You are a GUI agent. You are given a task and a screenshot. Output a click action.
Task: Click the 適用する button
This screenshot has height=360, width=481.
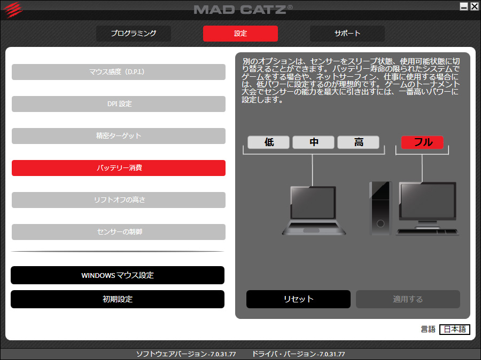click(408, 299)
